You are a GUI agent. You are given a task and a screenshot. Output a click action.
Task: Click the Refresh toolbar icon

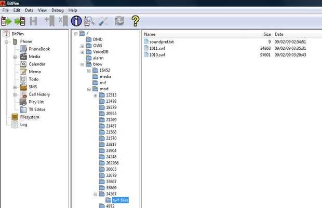tap(119, 21)
